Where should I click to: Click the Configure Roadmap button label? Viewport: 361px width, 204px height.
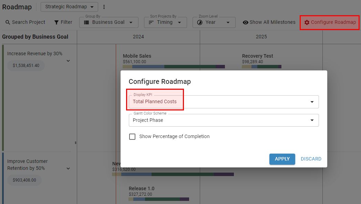333,22
